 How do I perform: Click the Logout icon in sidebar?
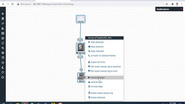coord(3,77)
